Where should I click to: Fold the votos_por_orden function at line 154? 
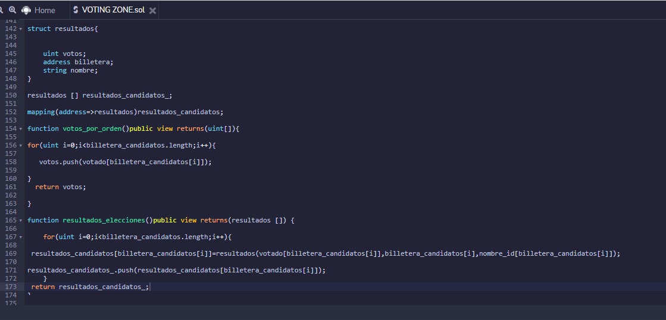[20, 128]
